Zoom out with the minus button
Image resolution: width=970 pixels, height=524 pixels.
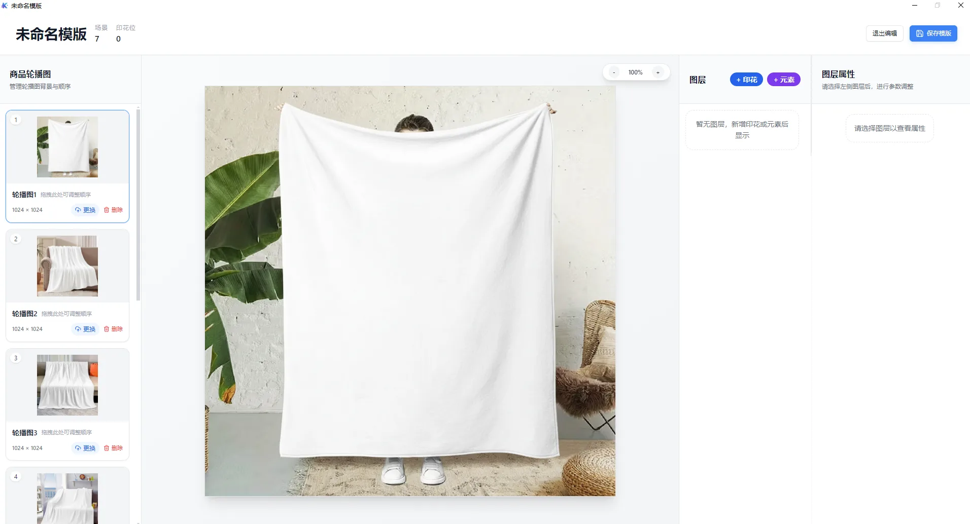tap(614, 72)
